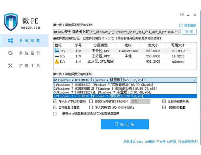Click the wrench tools icon beside 扩展工具
This screenshot has width=201, height=155.
11,66
